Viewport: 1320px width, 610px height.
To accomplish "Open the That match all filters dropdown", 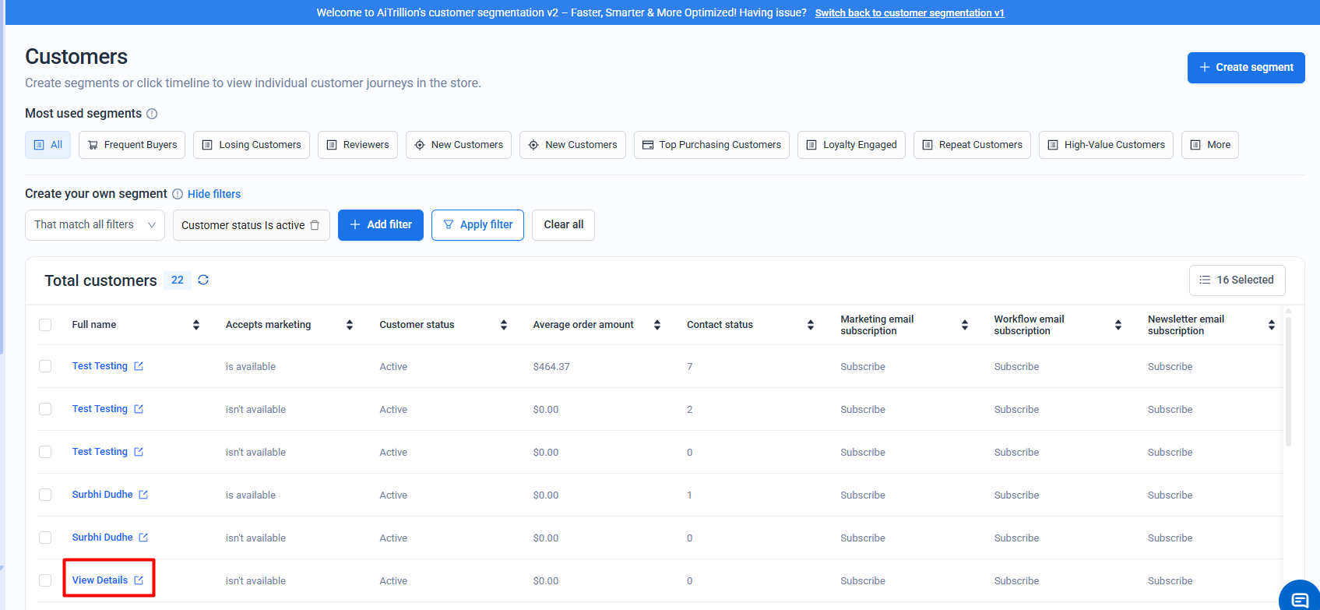I will pos(94,225).
